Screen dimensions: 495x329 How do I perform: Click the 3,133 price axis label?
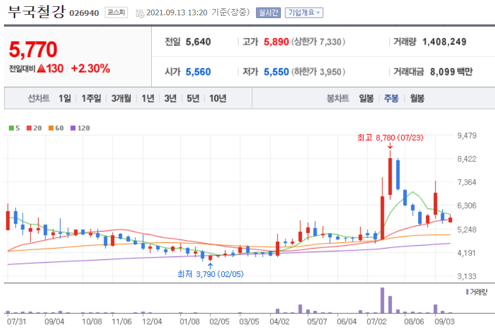(467, 276)
